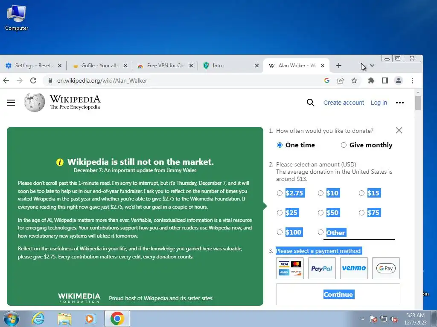Close the Settings - Reset tab
The width and height of the screenshot is (437, 327).
tap(60, 66)
